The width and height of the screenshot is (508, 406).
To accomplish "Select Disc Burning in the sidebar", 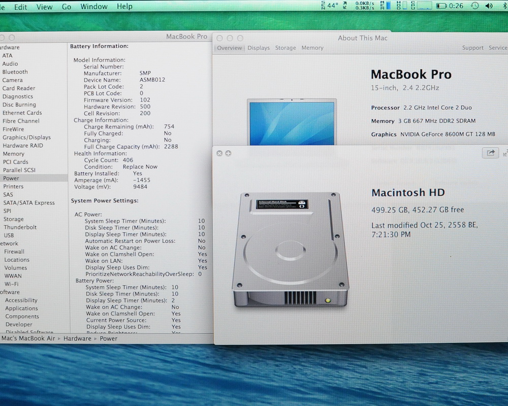I will coord(19,105).
